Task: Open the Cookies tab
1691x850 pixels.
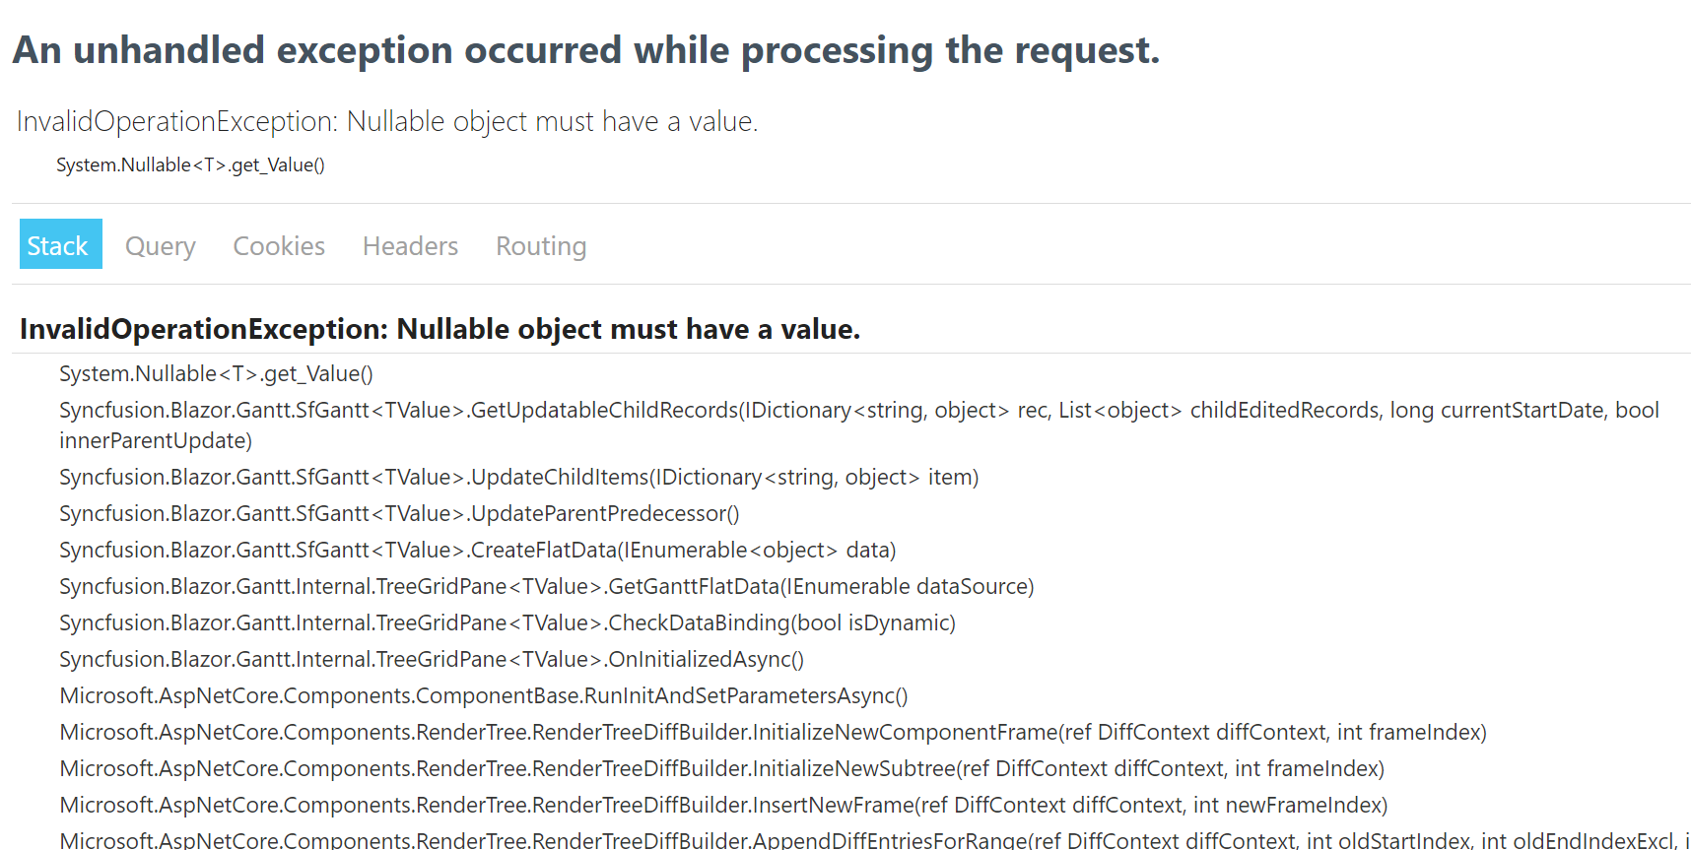Action: point(279,245)
